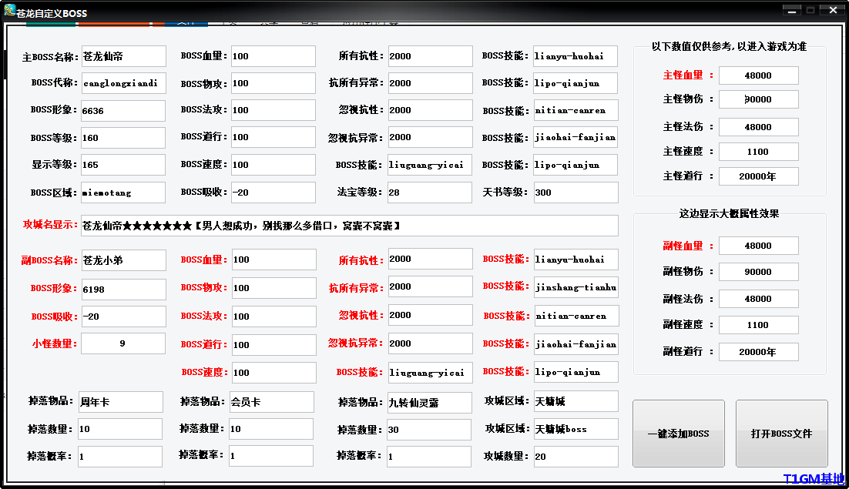Select the sub boss BOSS形象 field 6198
Image resolution: width=849 pixels, height=489 pixels.
point(124,290)
